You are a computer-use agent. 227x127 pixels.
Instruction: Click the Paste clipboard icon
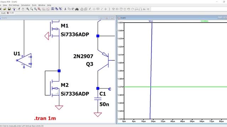73,9
